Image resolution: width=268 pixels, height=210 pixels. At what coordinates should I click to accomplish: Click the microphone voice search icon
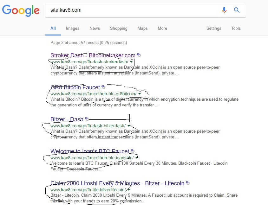point(224,10)
